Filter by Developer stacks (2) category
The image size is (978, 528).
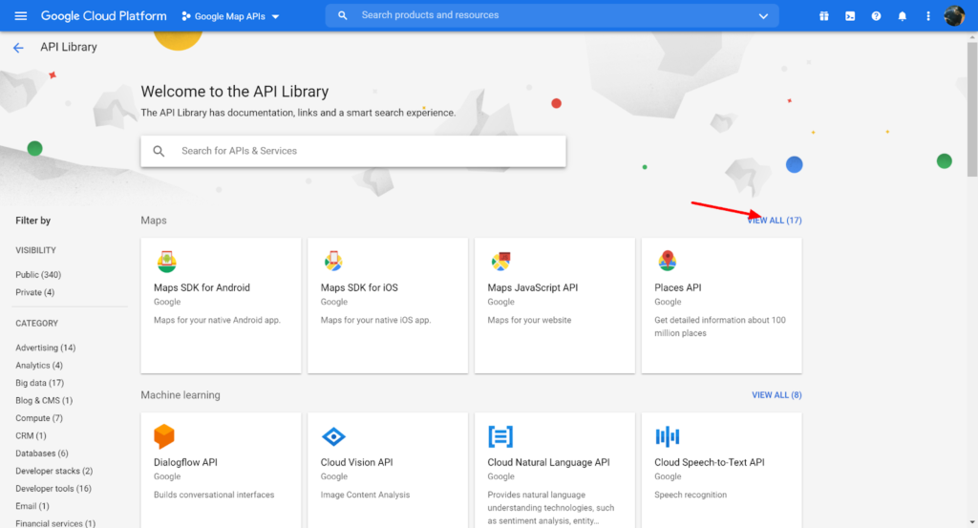point(53,471)
